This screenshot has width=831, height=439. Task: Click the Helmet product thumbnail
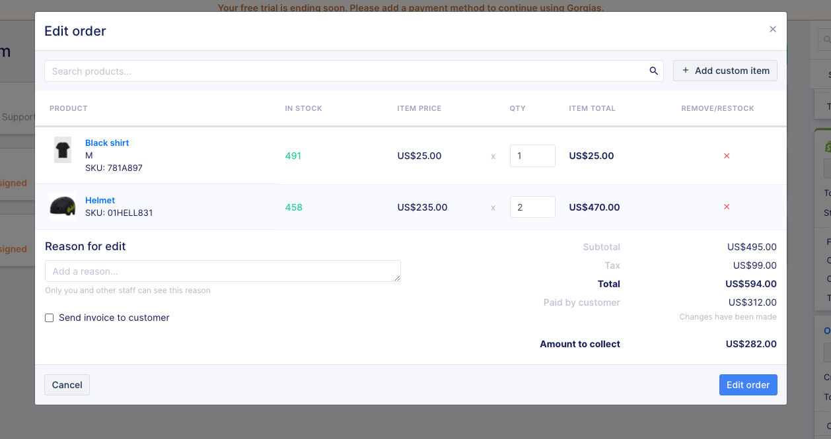click(63, 206)
